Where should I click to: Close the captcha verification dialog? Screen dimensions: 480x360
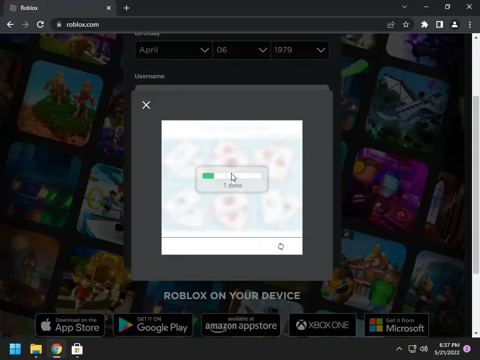146,105
